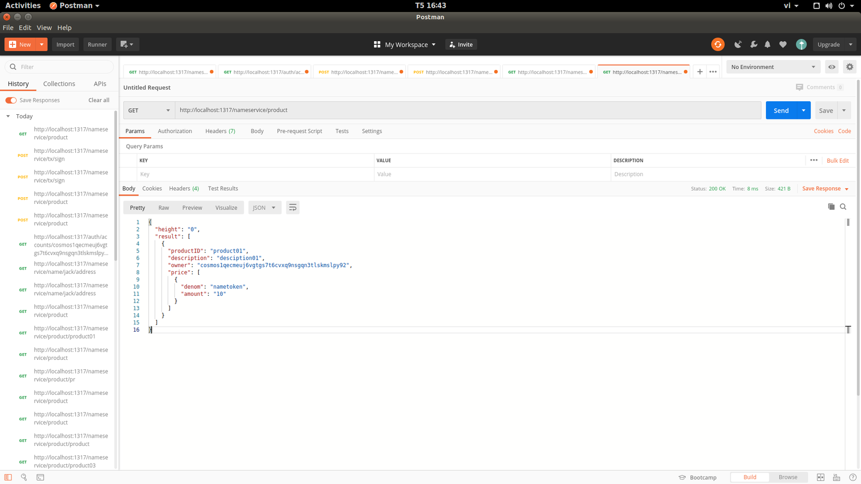This screenshot has width=861, height=484.
Task: Click the Send button
Action: 781,110
